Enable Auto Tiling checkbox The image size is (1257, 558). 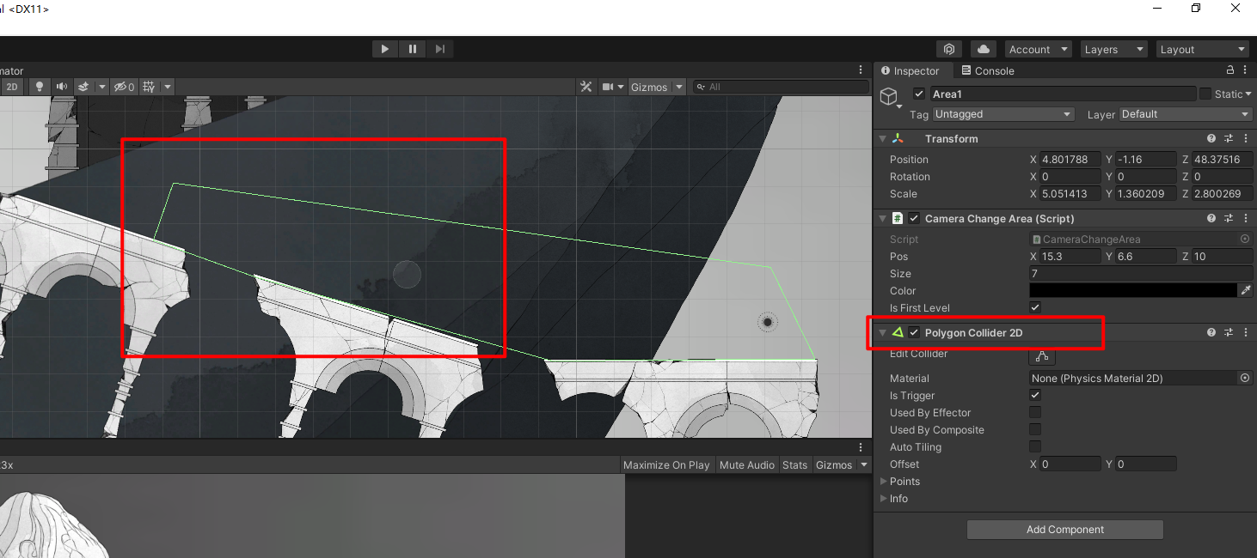pos(1035,446)
